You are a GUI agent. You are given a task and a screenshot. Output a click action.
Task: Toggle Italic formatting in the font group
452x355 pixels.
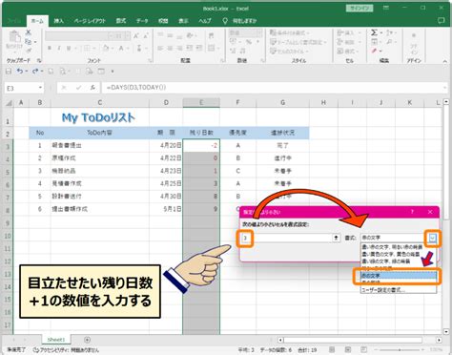(x=59, y=49)
